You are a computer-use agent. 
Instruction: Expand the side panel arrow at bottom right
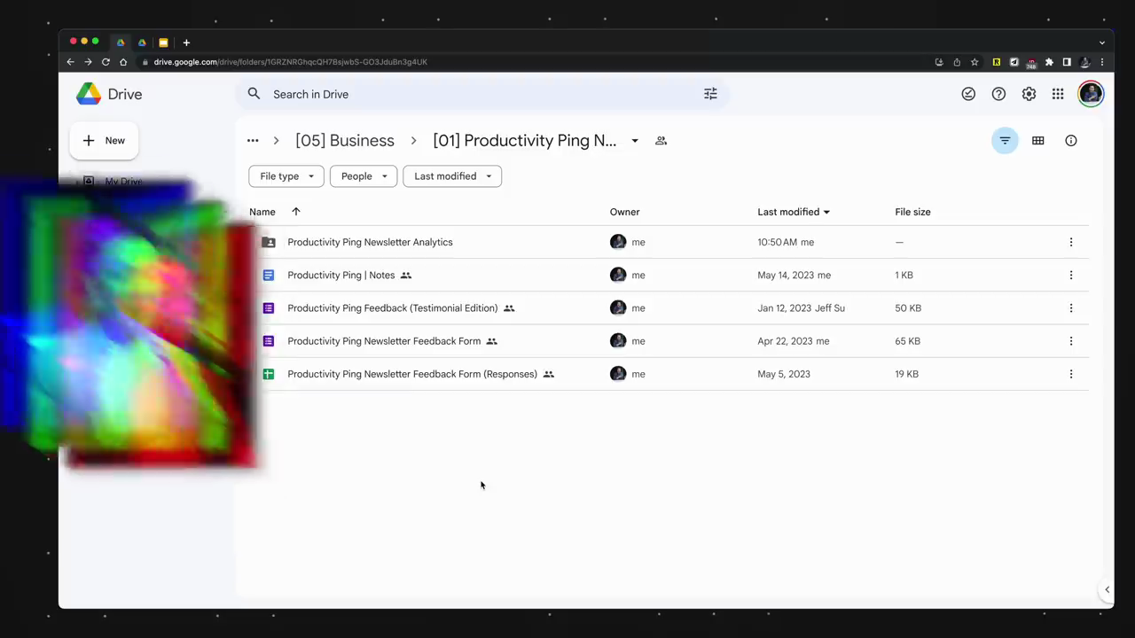[1107, 589]
